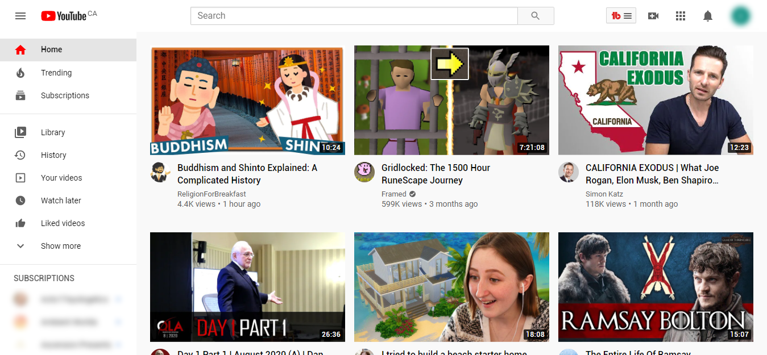767x355 pixels.
Task: Open Your videos in the sidebar
Action: point(68,178)
